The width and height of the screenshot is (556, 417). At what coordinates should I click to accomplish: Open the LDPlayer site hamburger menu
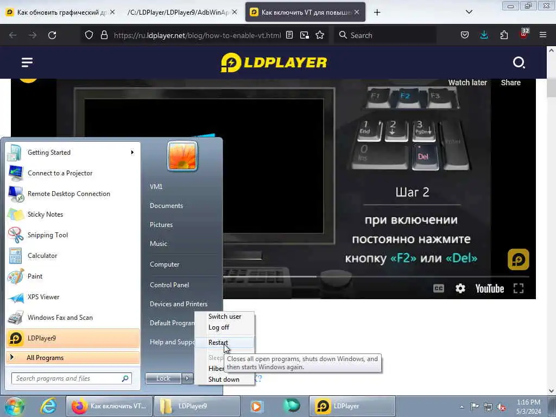(x=27, y=63)
